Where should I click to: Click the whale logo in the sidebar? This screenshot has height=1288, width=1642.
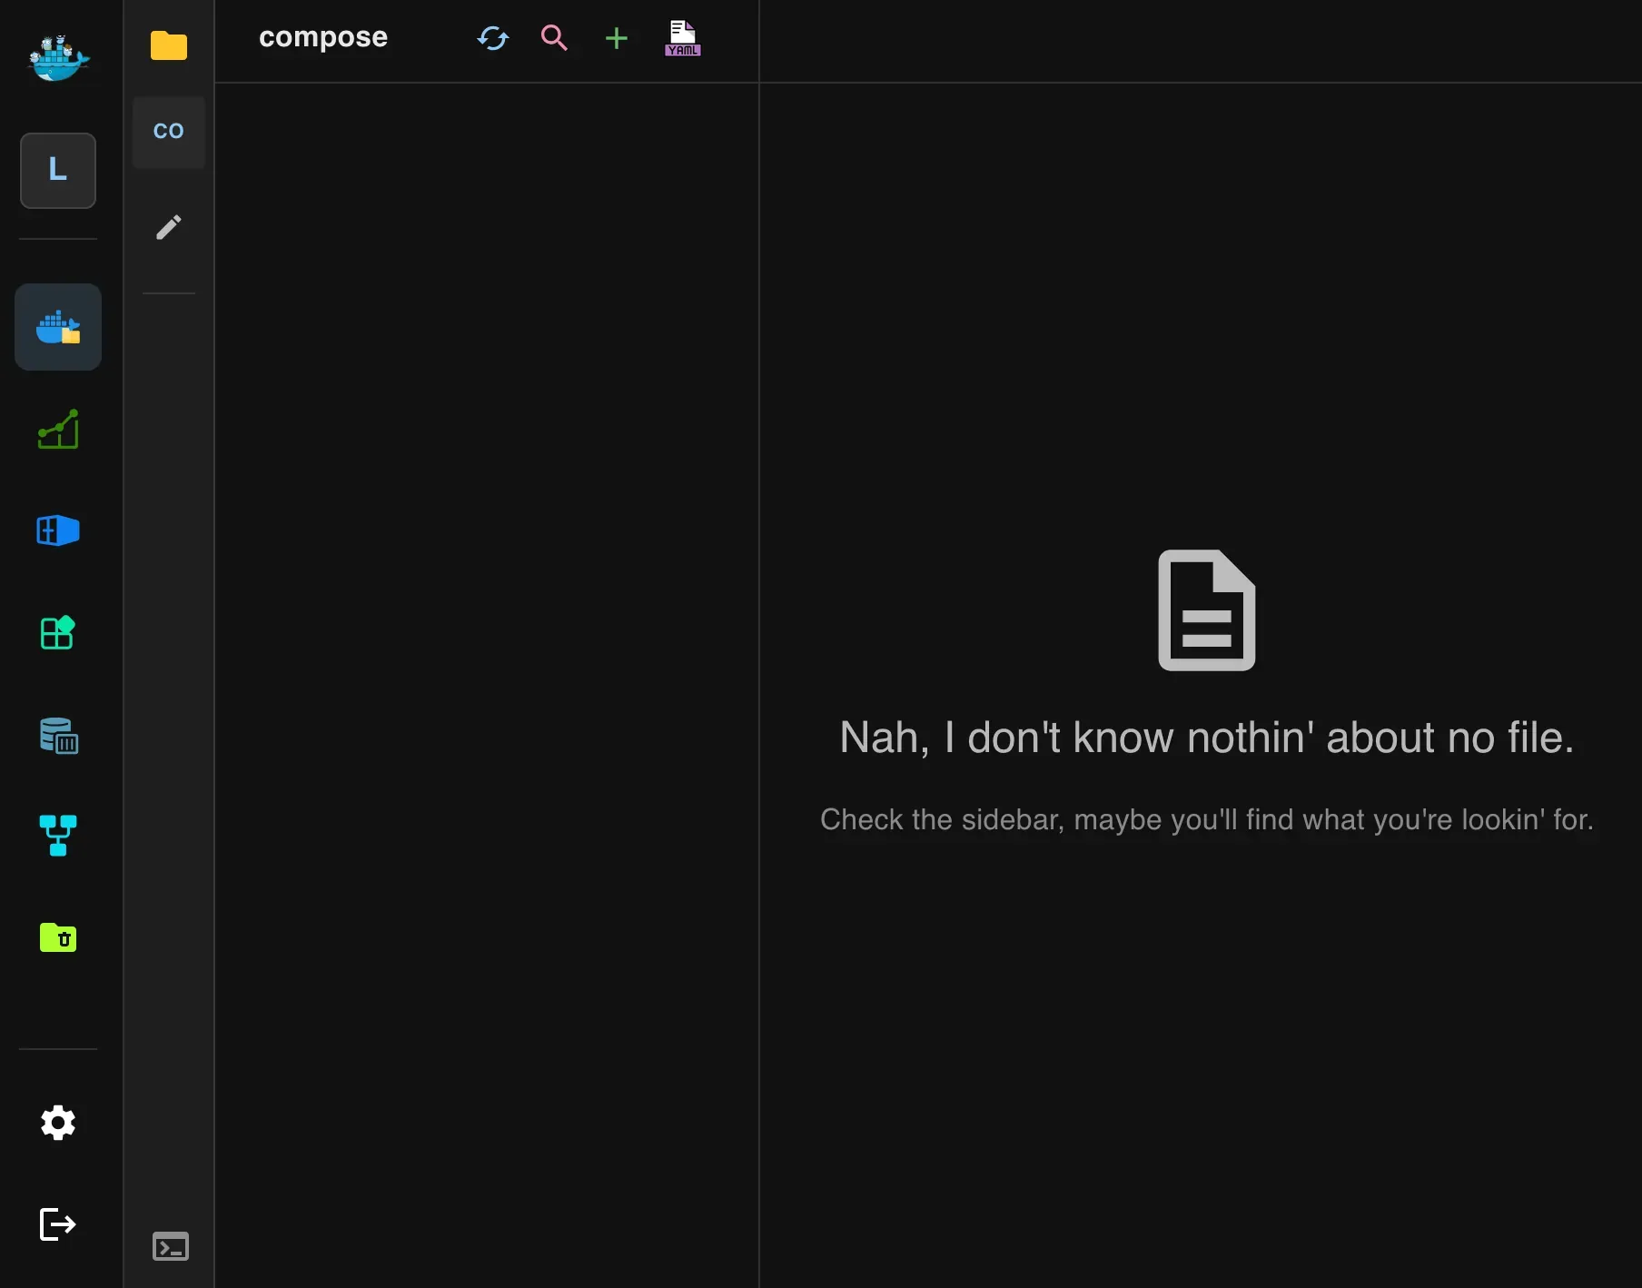(x=58, y=58)
